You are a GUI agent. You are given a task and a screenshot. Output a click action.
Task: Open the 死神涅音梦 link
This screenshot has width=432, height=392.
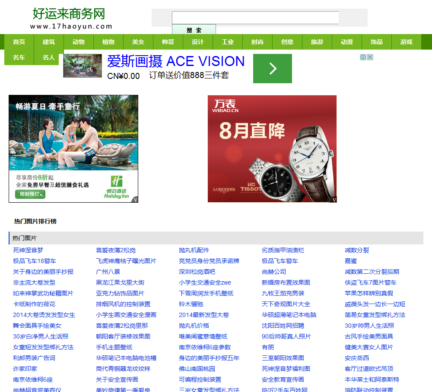tap(28, 250)
